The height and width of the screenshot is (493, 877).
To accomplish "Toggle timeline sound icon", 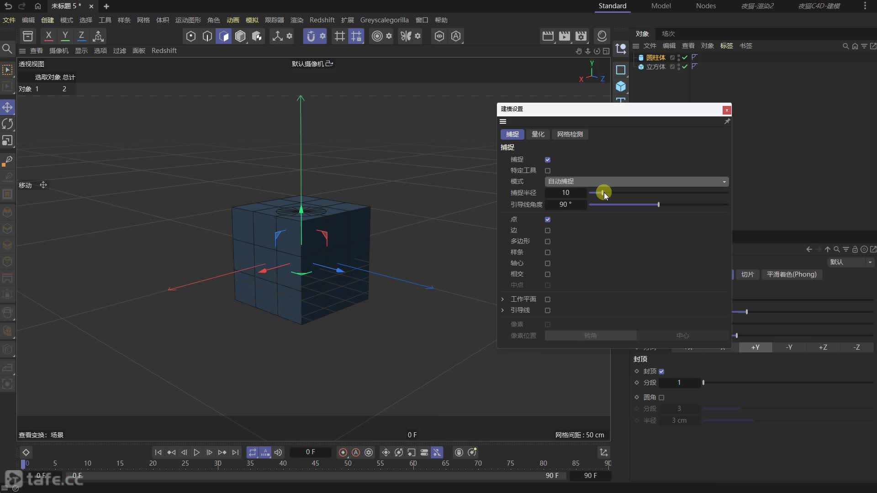I will tap(278, 452).
